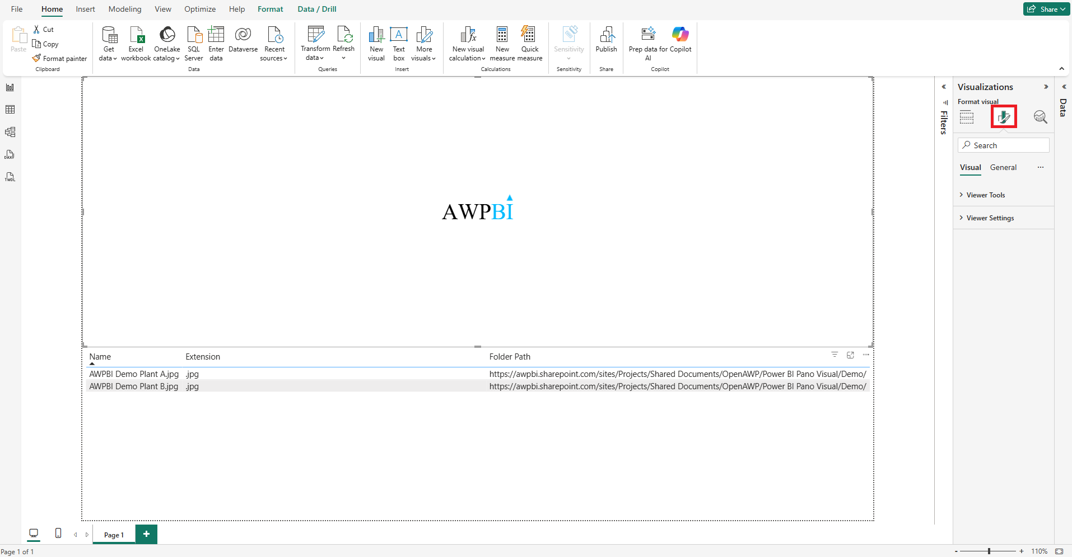The height and width of the screenshot is (557, 1072).
Task: Switch to the Optimize ribbon tab
Action: (x=200, y=9)
